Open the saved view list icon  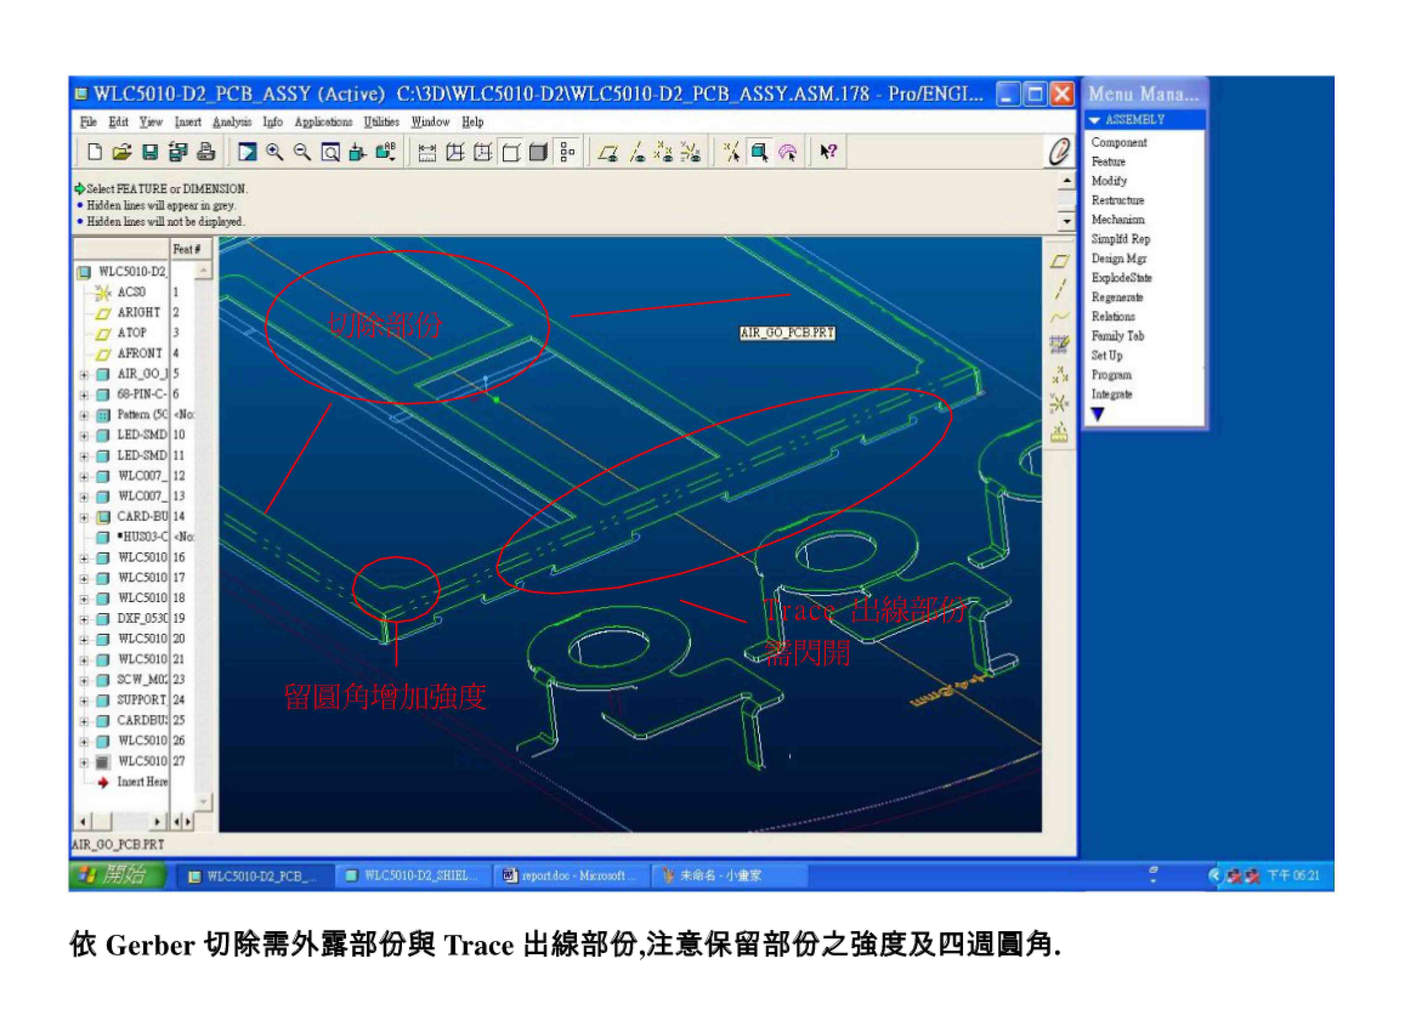click(386, 152)
